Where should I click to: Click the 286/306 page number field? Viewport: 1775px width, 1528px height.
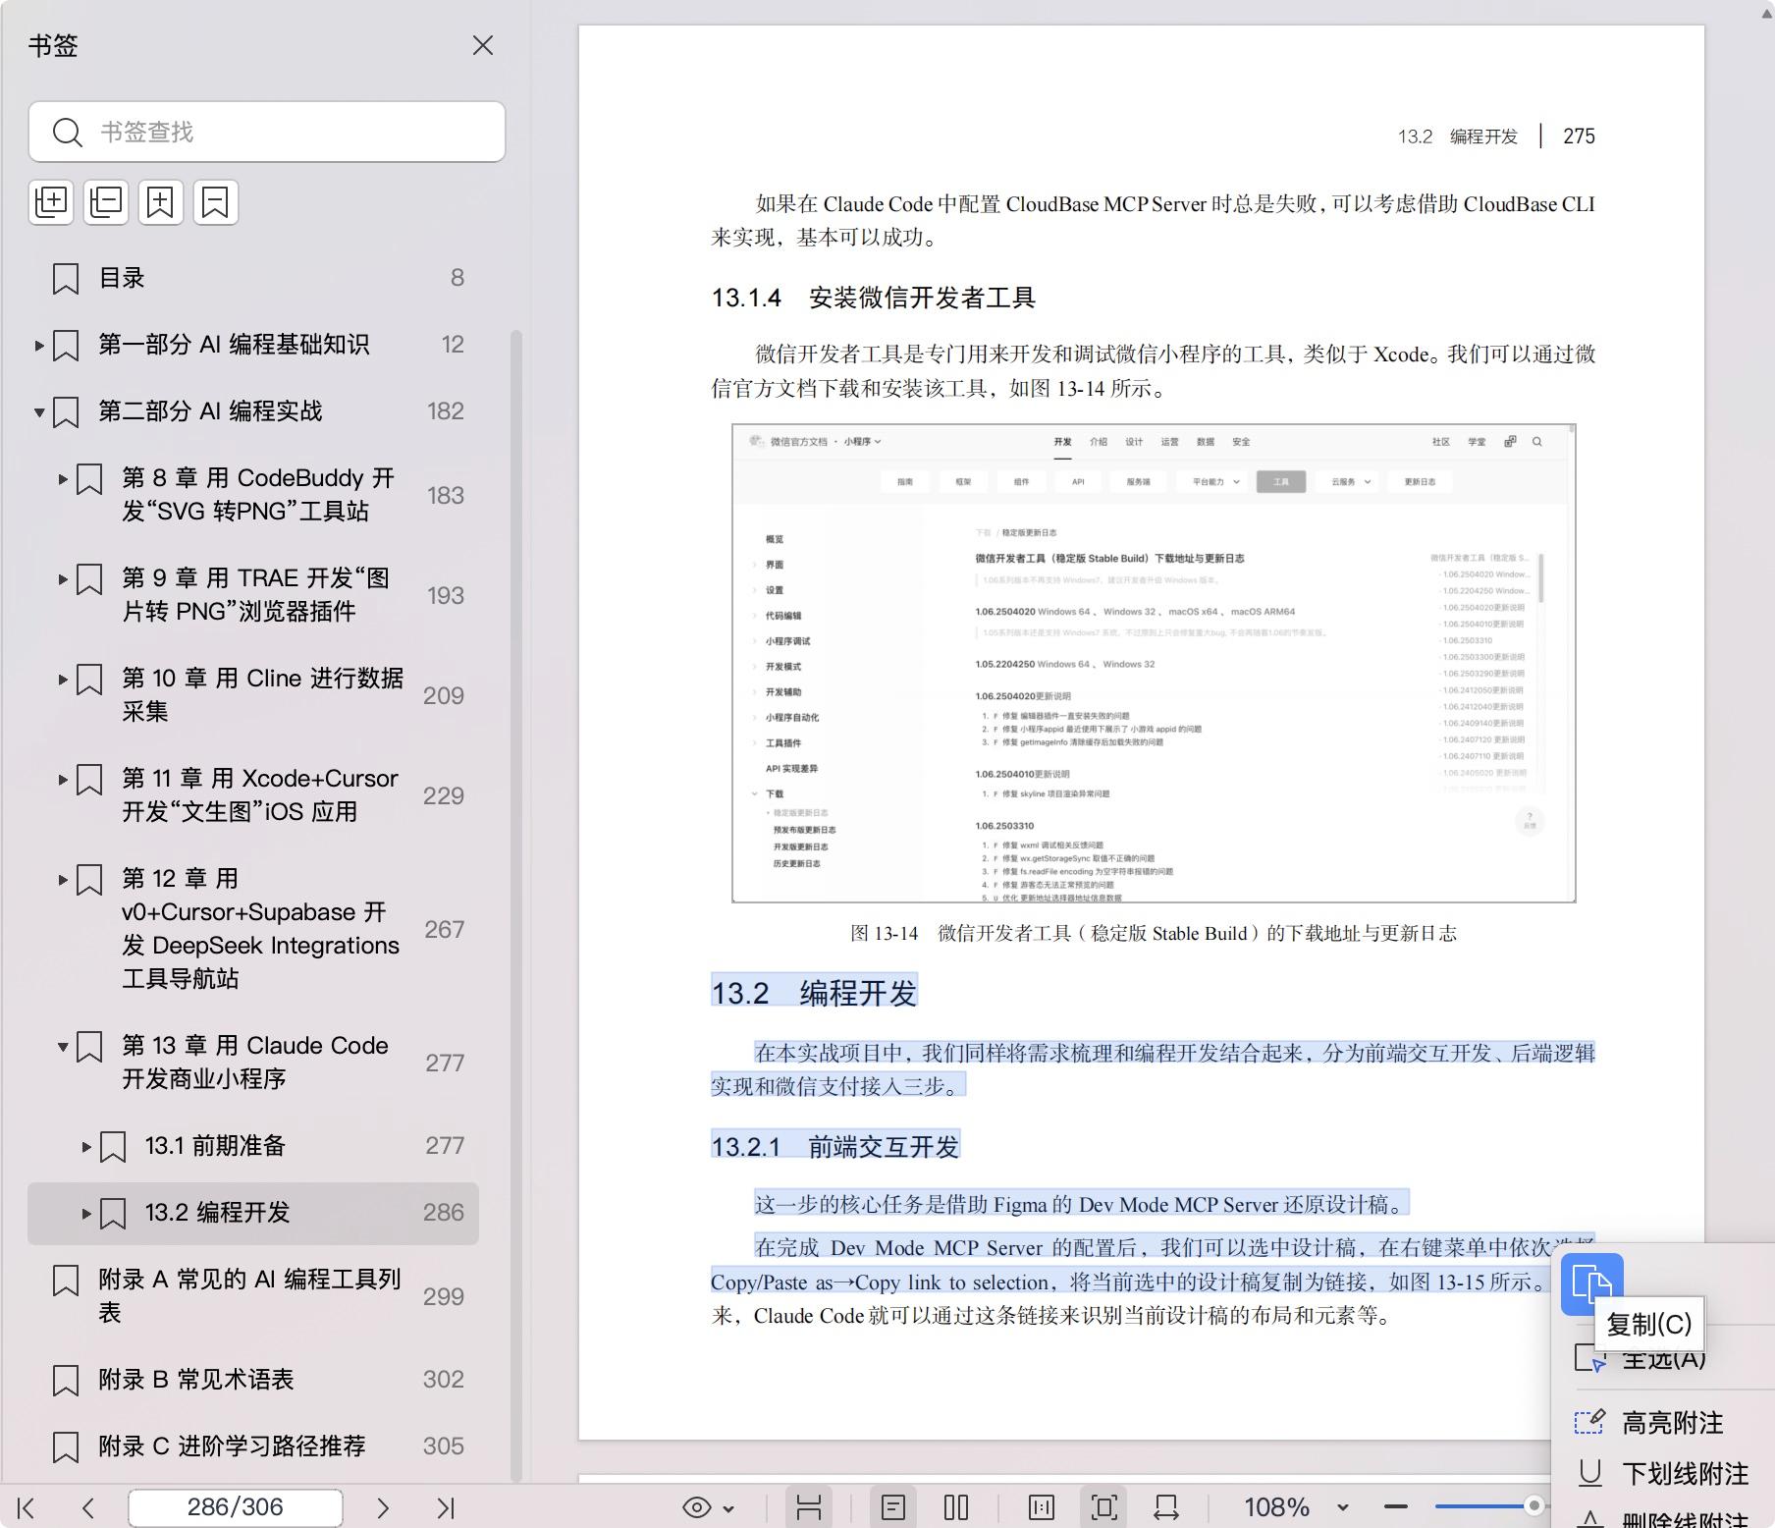click(x=236, y=1507)
